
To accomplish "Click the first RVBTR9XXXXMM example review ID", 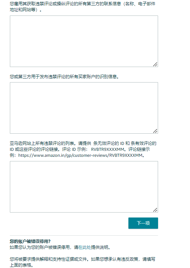I will tap(107, 150).
